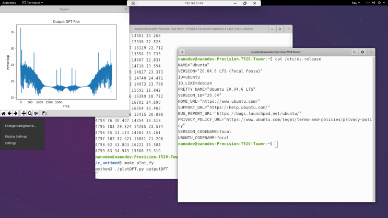The height and width of the screenshot is (218, 388).
Task: Open volume indicator in top bar
Action: click(373, 3)
